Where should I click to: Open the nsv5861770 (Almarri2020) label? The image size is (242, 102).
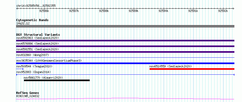pos(43,78)
